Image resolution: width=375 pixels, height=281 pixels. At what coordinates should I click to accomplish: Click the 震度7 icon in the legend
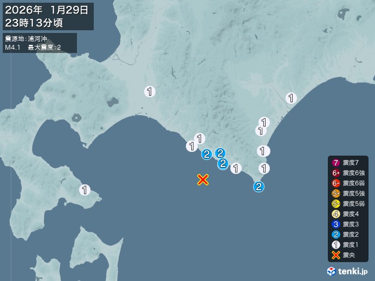pyautogui.click(x=336, y=163)
